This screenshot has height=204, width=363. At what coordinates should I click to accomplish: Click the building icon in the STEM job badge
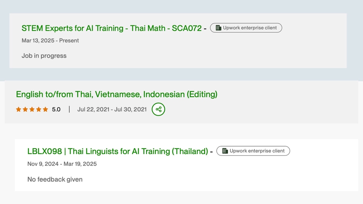click(218, 28)
